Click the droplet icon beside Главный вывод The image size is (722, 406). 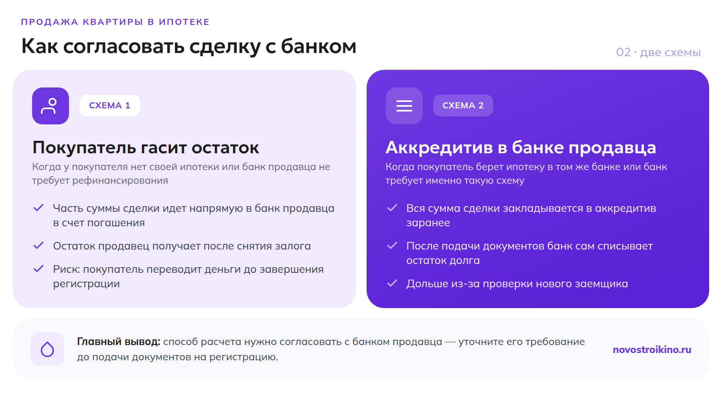pyautogui.click(x=47, y=349)
